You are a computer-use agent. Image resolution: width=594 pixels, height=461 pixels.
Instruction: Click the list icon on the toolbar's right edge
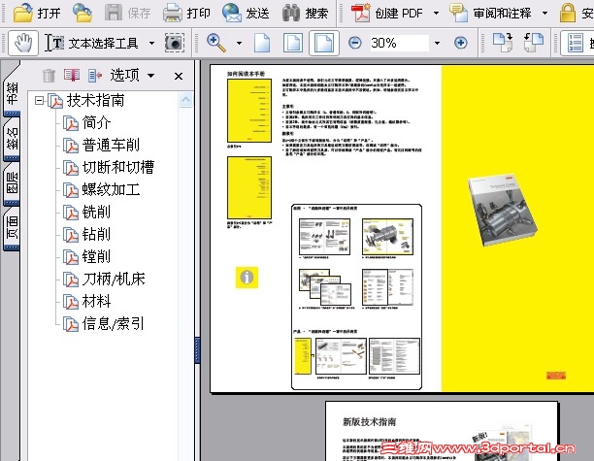pyautogui.click(x=575, y=43)
